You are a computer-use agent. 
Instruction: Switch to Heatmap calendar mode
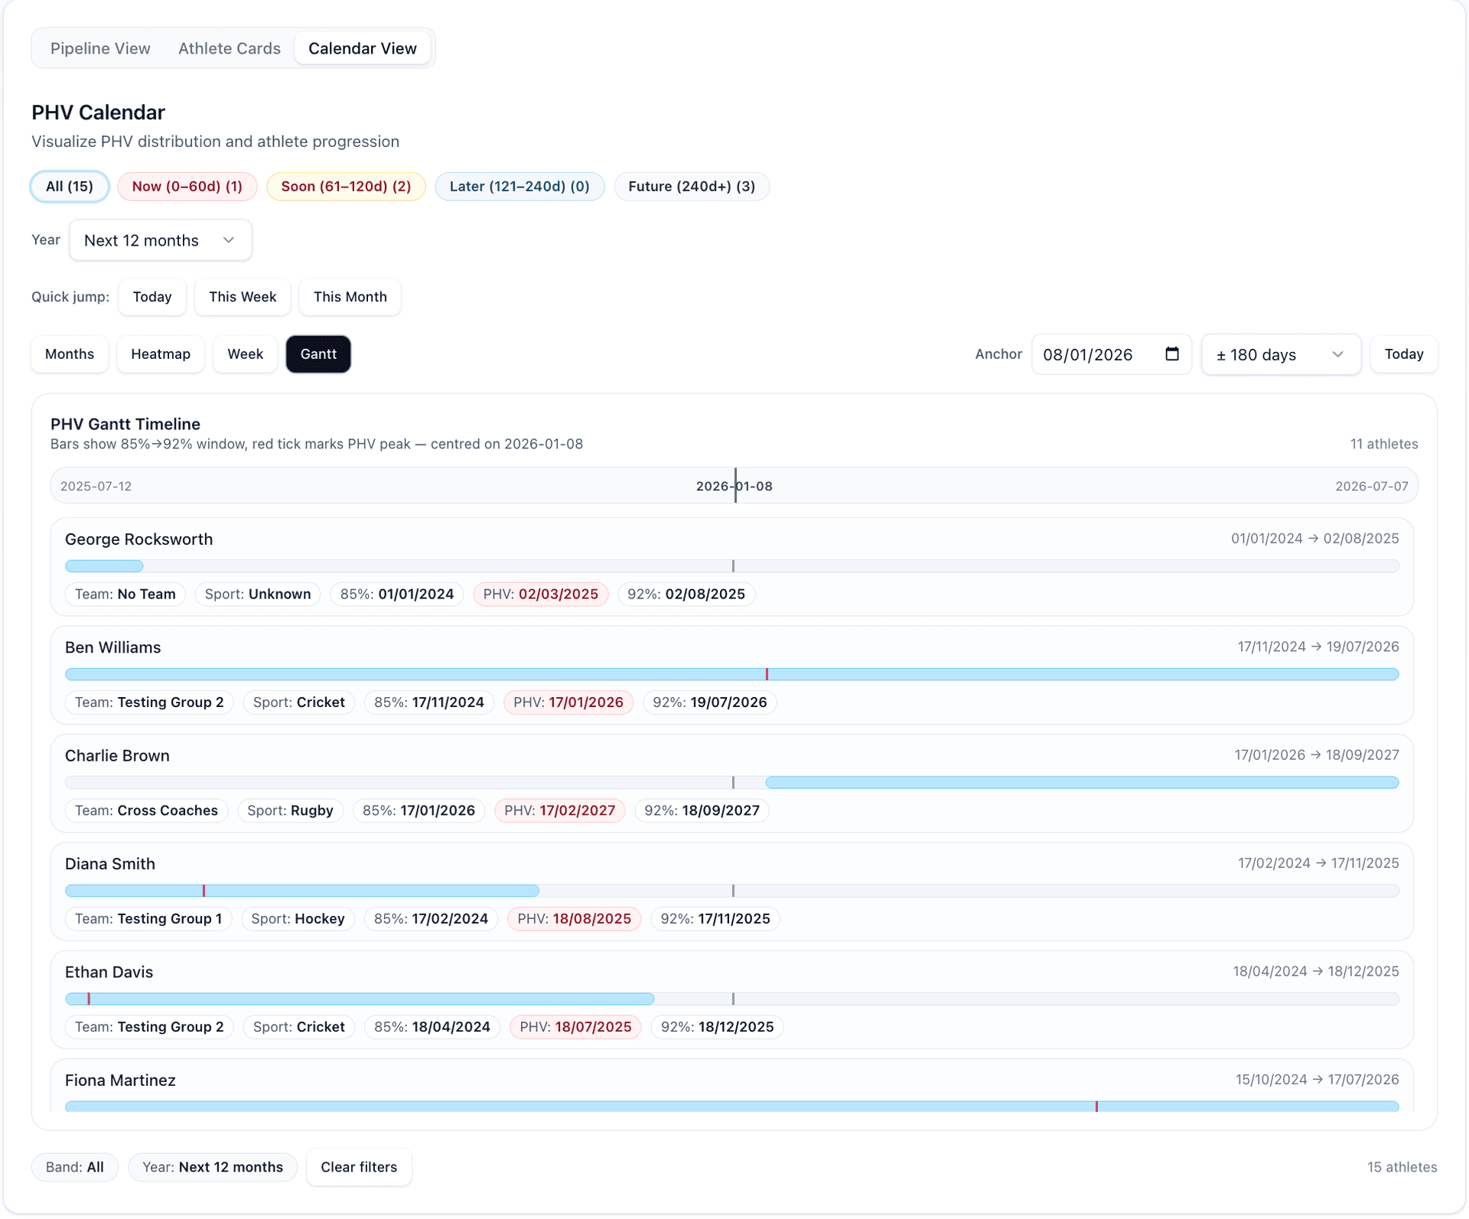click(160, 354)
